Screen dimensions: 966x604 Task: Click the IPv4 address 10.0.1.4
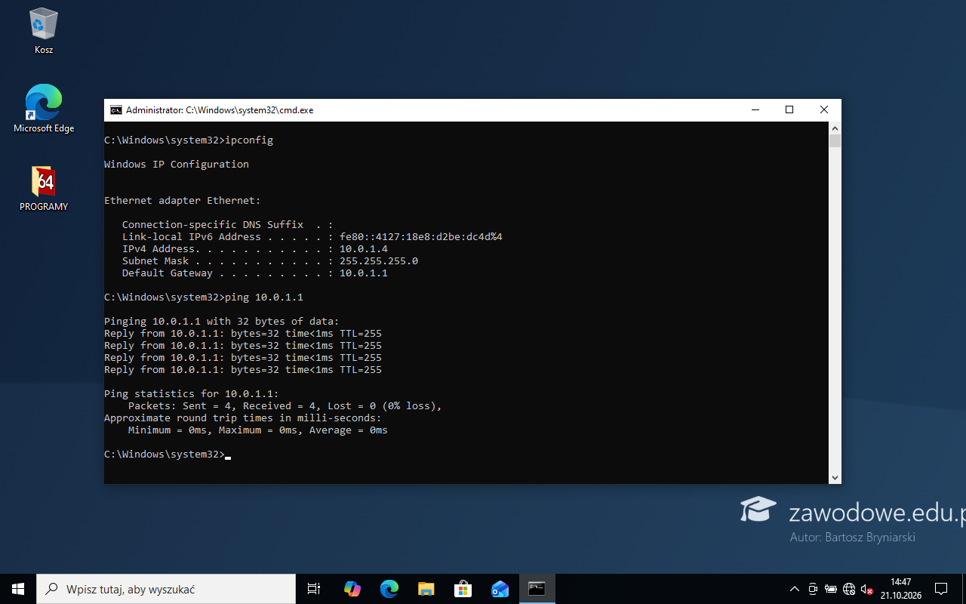pos(364,249)
